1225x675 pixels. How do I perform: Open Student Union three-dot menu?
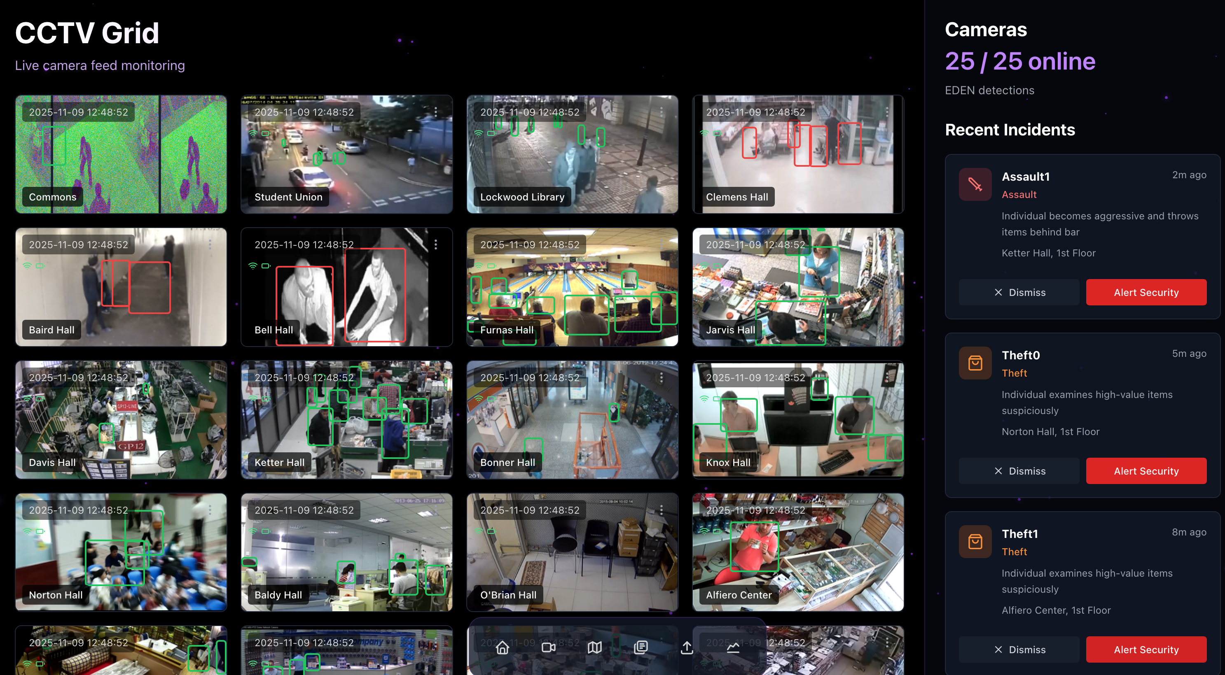pos(436,112)
